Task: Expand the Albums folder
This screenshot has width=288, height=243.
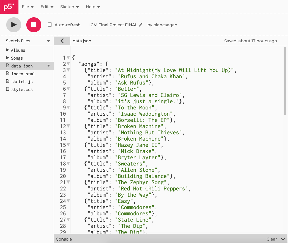Action: 7,50
